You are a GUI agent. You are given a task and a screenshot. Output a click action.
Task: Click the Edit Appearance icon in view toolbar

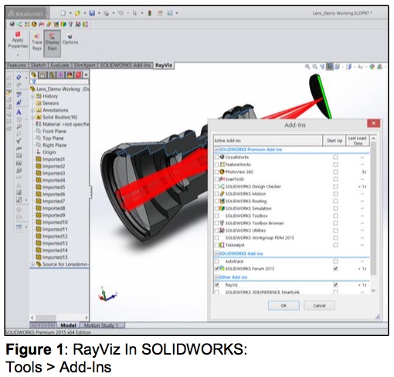pyautogui.click(x=372, y=66)
